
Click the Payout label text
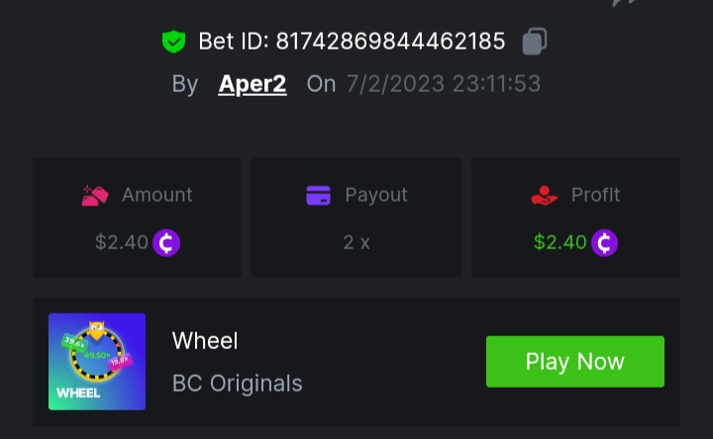coord(376,195)
